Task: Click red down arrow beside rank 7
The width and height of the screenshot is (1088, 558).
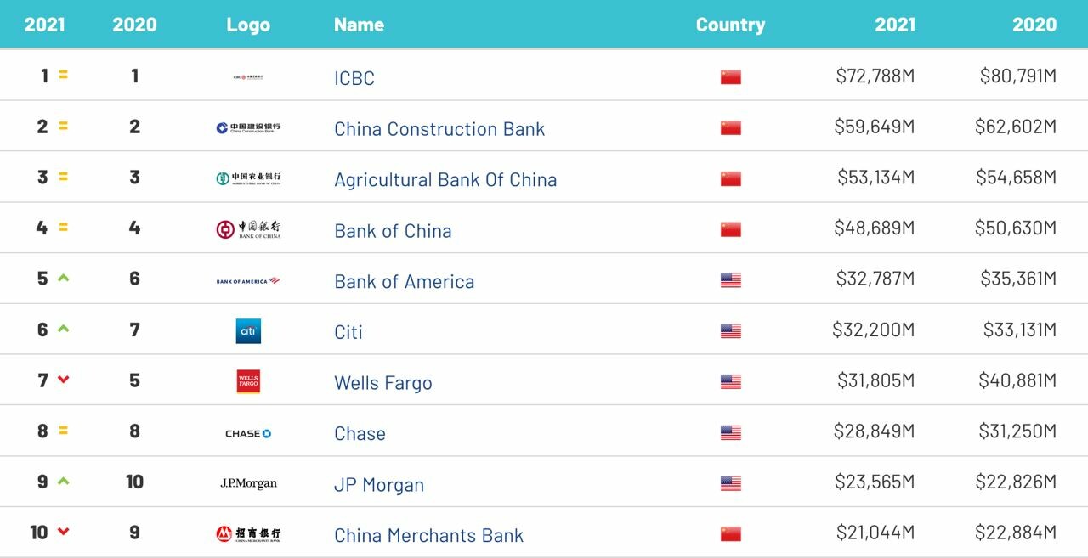Action: point(63,380)
